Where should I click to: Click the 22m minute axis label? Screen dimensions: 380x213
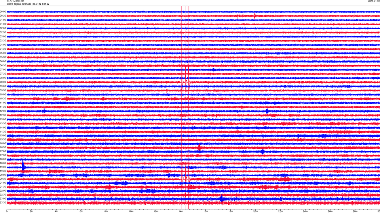coord(280,211)
